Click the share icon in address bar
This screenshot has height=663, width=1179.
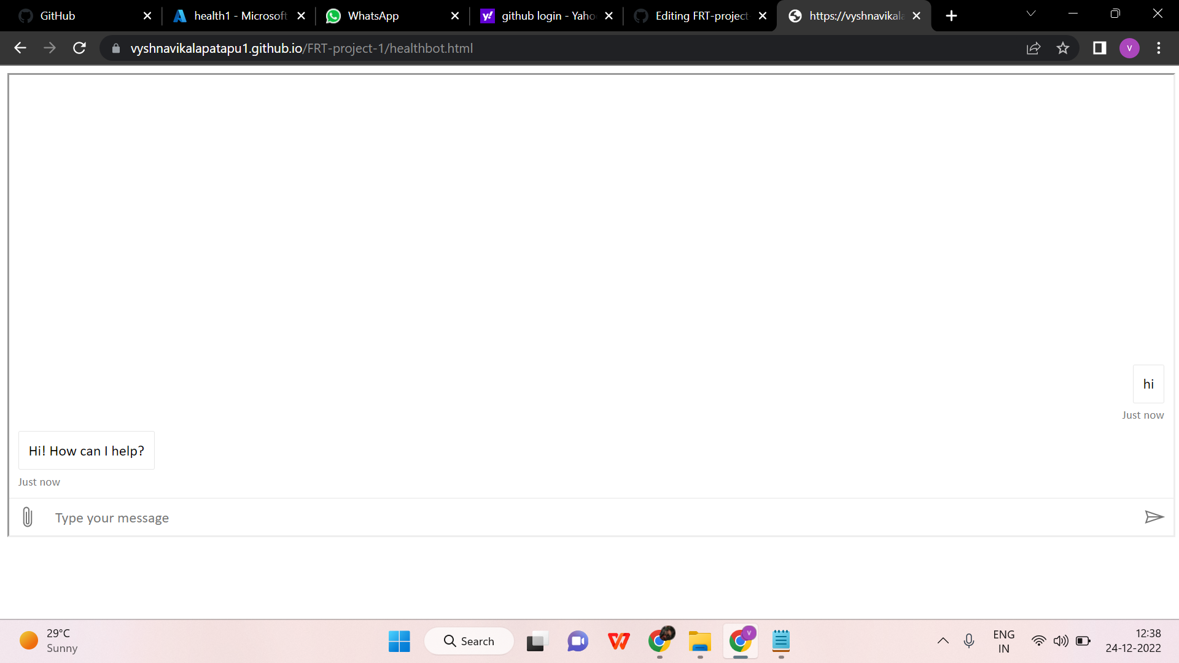[x=1034, y=48]
